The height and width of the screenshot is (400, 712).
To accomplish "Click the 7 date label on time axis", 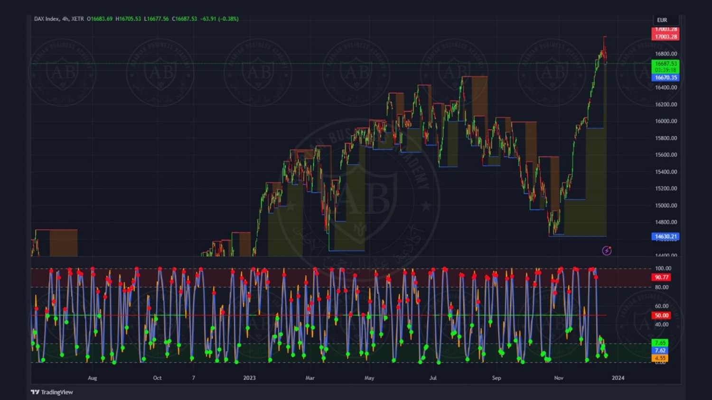I will coord(193,378).
